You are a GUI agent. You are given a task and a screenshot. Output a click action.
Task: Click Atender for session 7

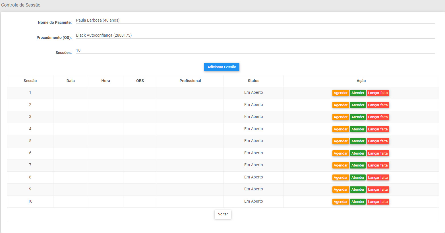pos(357,165)
